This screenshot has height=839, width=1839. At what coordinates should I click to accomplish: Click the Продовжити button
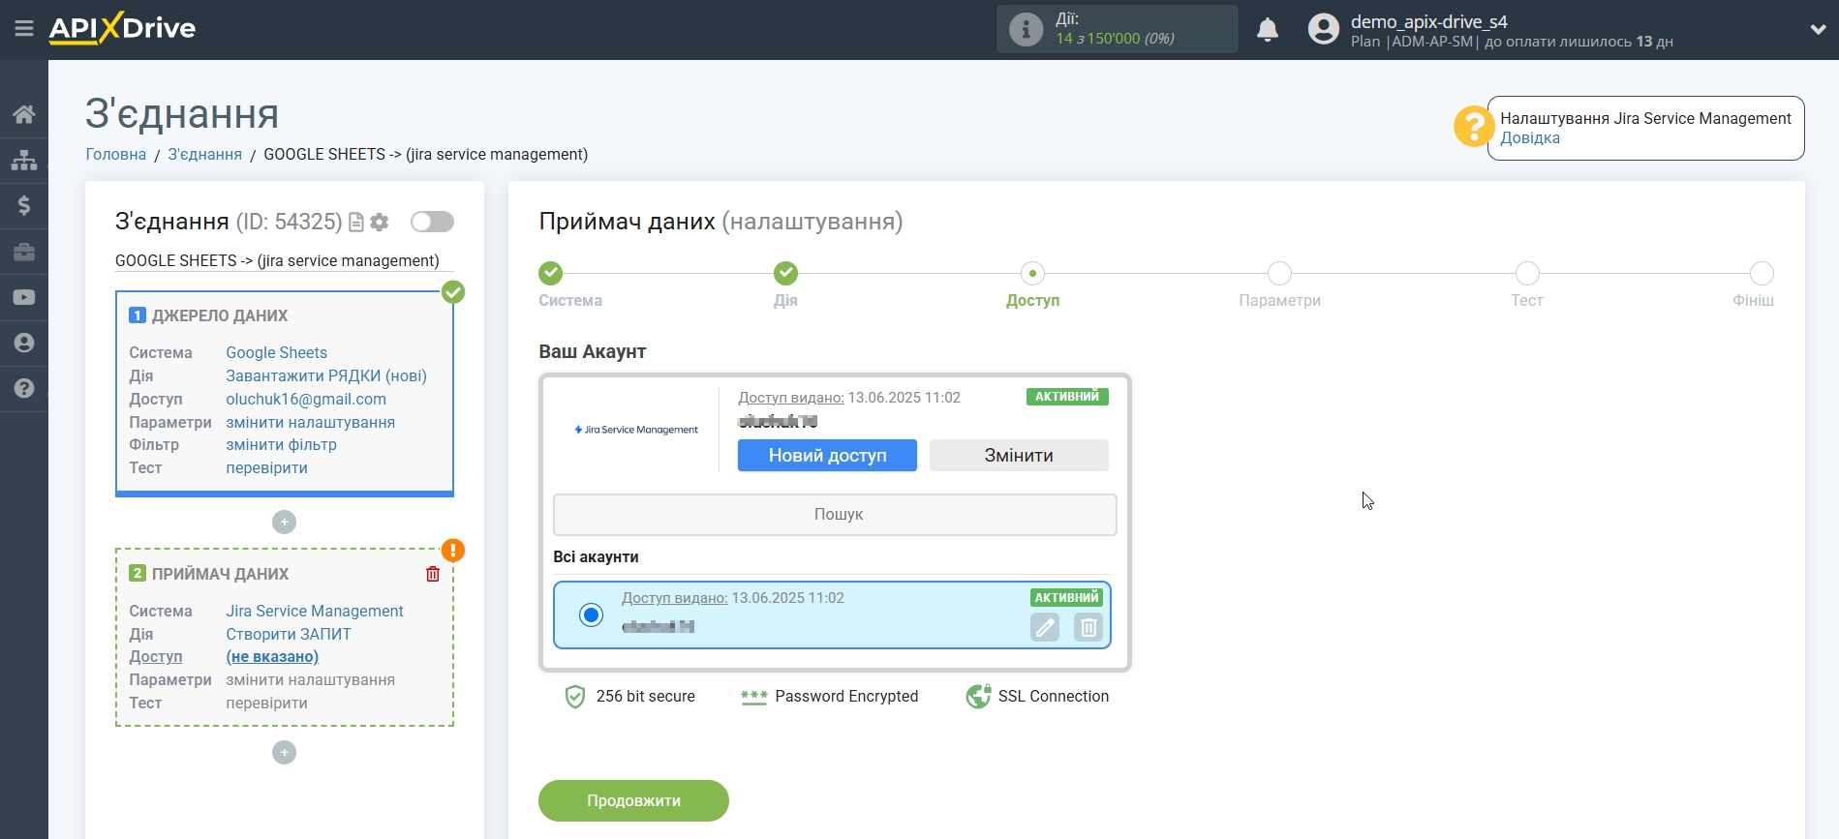pos(633,800)
